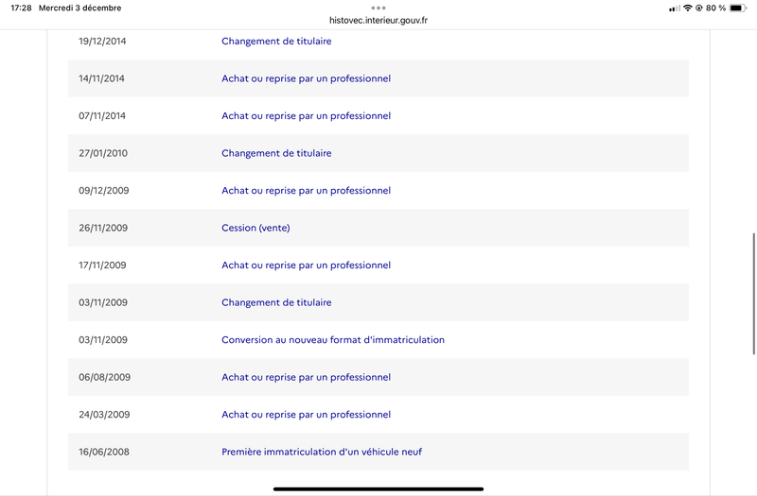Tap the orientation lock status icon
The height and width of the screenshot is (496, 757).
699,9
